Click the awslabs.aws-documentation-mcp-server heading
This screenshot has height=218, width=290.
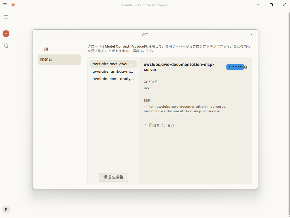click(x=179, y=67)
